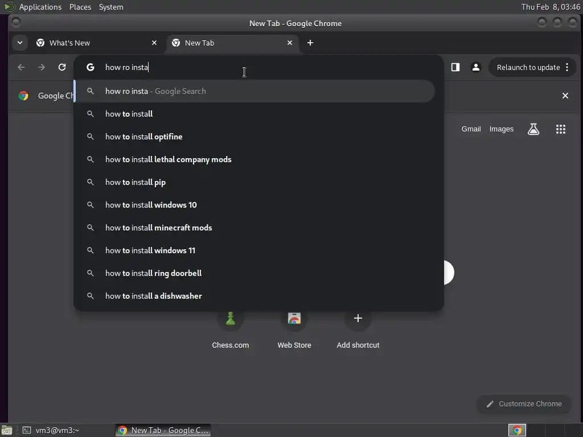Click the Customize Chrome button
The width and height of the screenshot is (583, 437).
coord(524,404)
